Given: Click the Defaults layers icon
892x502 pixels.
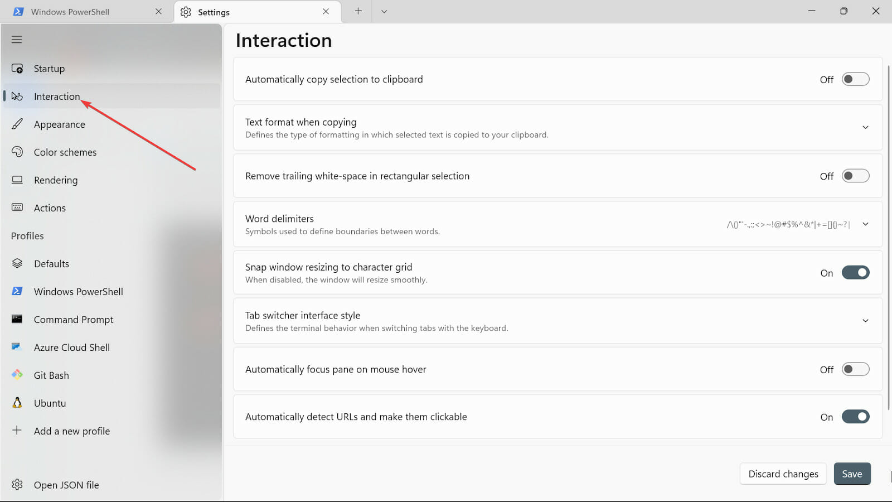Looking at the screenshot, I should 17,263.
